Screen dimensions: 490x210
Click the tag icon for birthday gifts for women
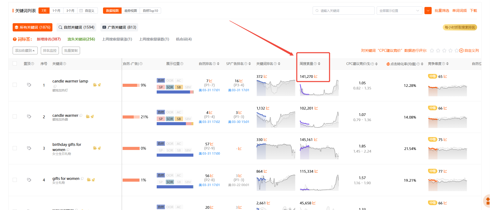pos(29,148)
